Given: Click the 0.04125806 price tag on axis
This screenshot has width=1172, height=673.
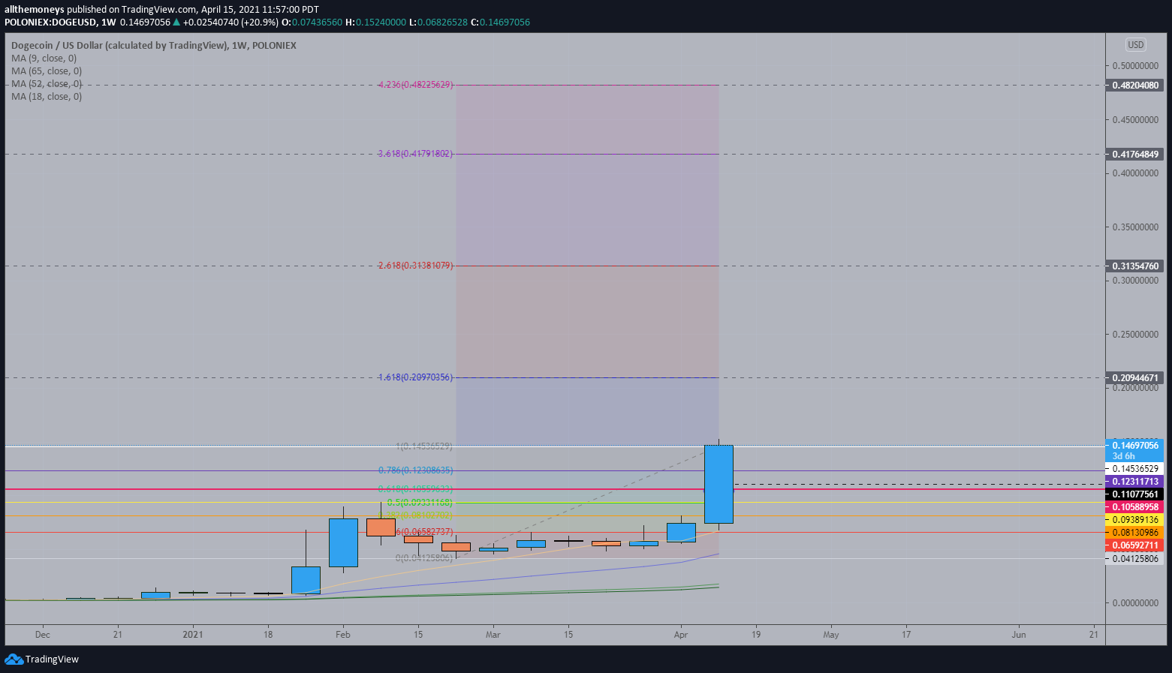Looking at the screenshot, I should [x=1134, y=559].
